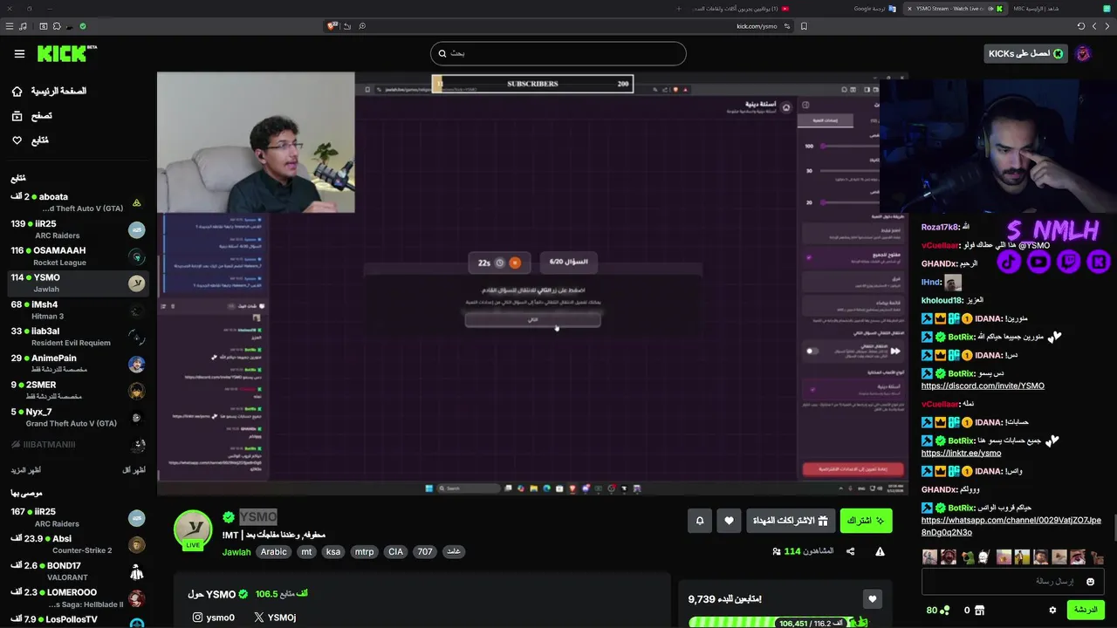Open offline IIIBATMANIII channel
This screenshot has width=1117, height=628.
click(x=78, y=445)
